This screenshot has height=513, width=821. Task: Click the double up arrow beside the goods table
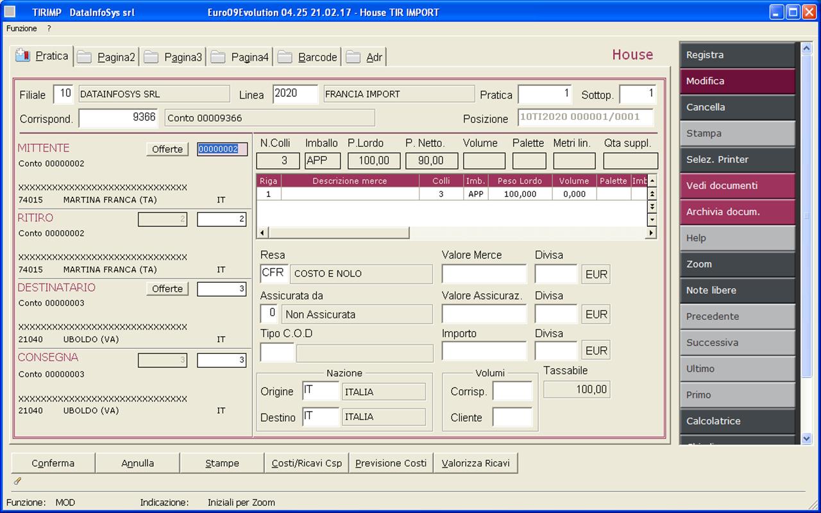pyautogui.click(x=652, y=194)
